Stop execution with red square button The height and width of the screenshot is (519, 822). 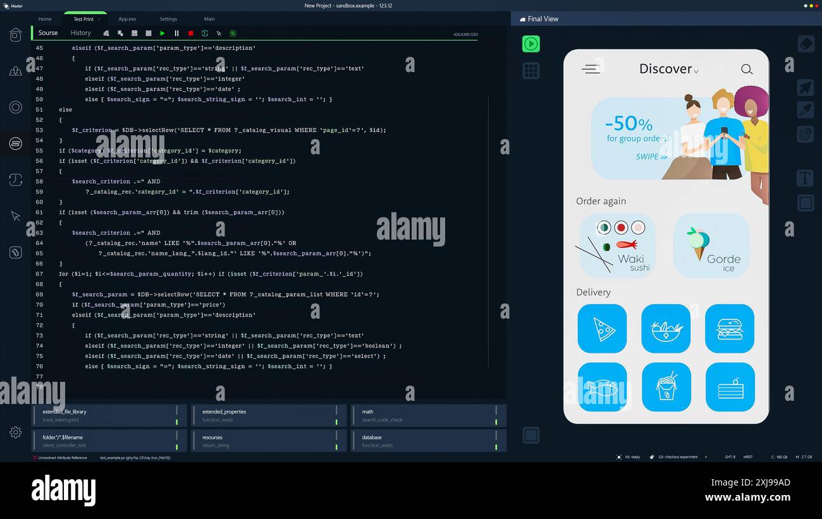pyautogui.click(x=190, y=34)
